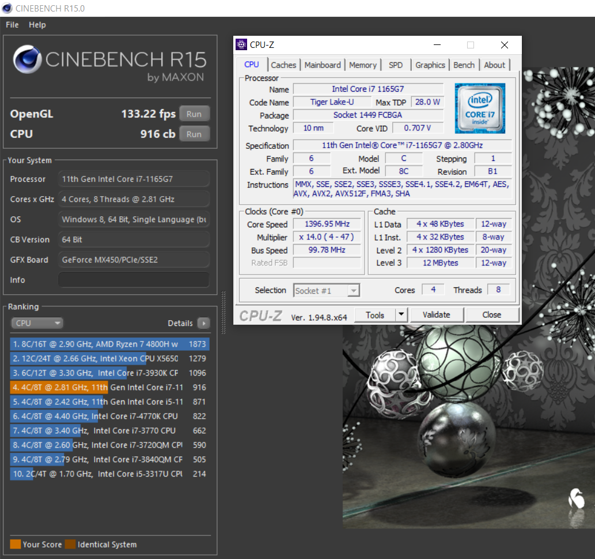The image size is (595, 559).
Task: Run the CPU benchmark
Action: tap(194, 134)
